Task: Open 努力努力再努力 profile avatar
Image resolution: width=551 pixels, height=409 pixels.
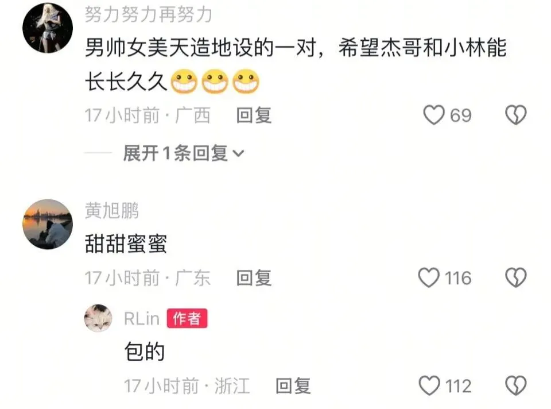Action: (x=48, y=28)
